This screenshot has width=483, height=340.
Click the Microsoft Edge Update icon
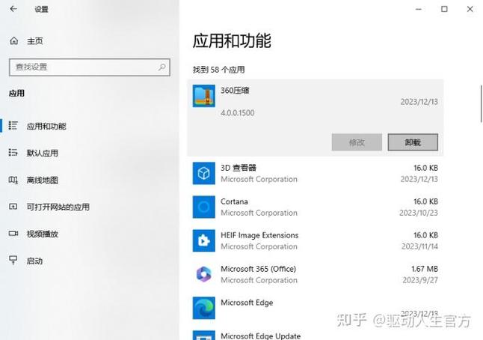(x=204, y=336)
